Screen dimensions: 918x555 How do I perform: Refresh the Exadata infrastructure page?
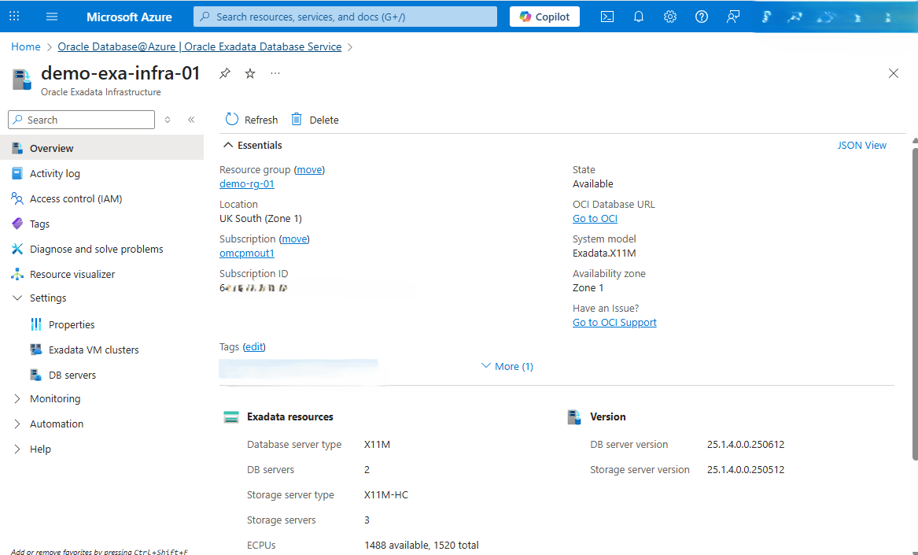[250, 119]
